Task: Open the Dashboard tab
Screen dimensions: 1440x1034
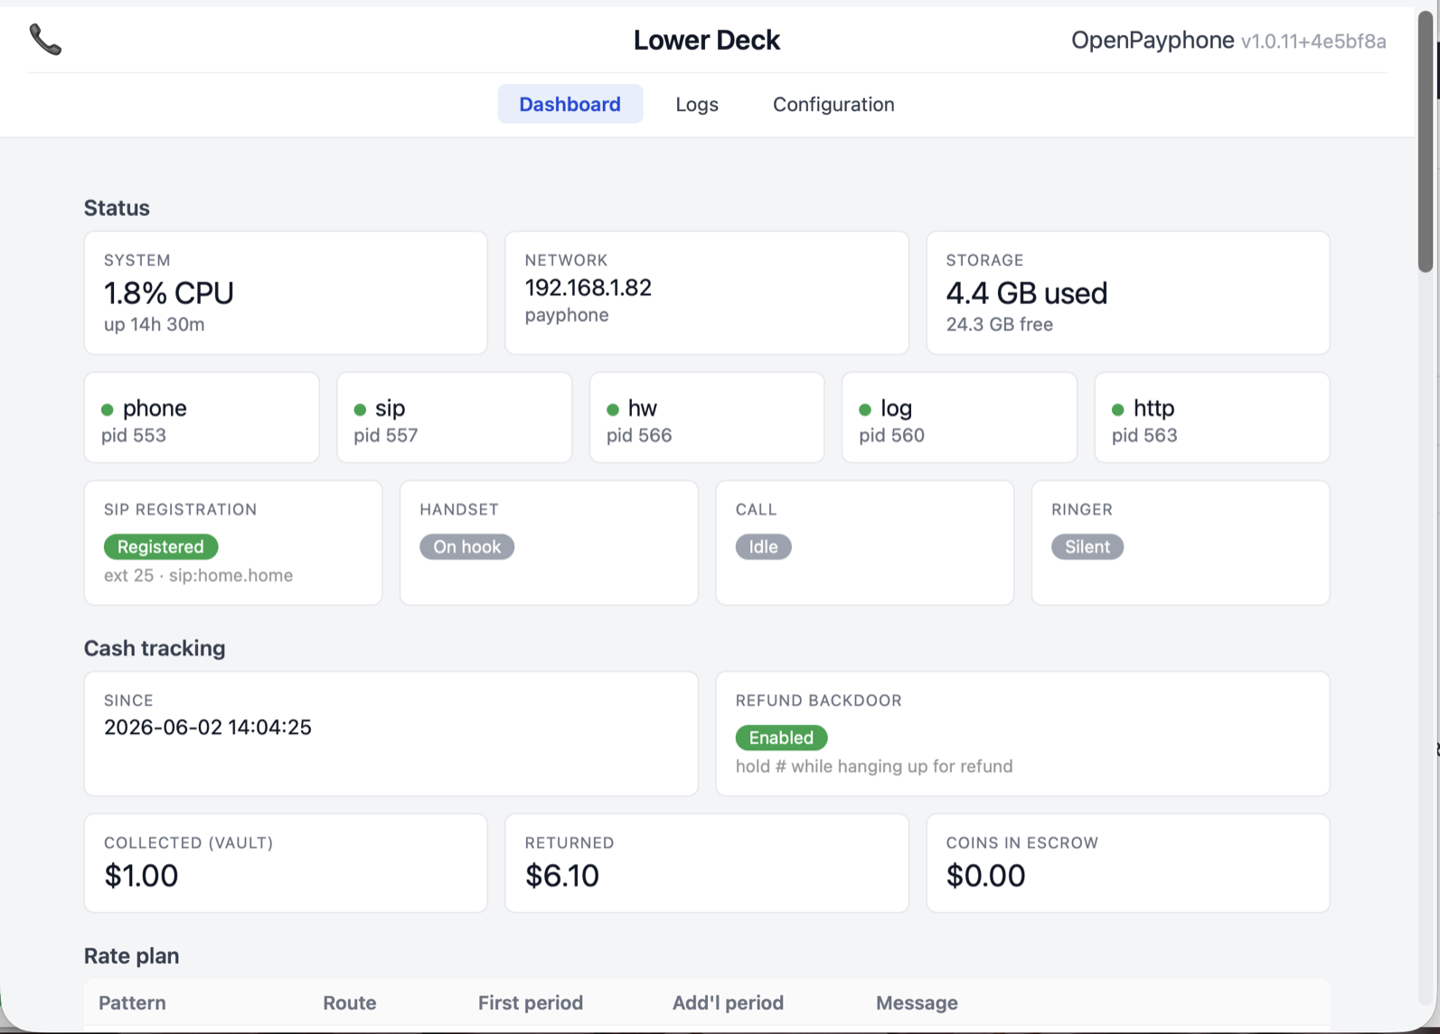Action: click(569, 104)
